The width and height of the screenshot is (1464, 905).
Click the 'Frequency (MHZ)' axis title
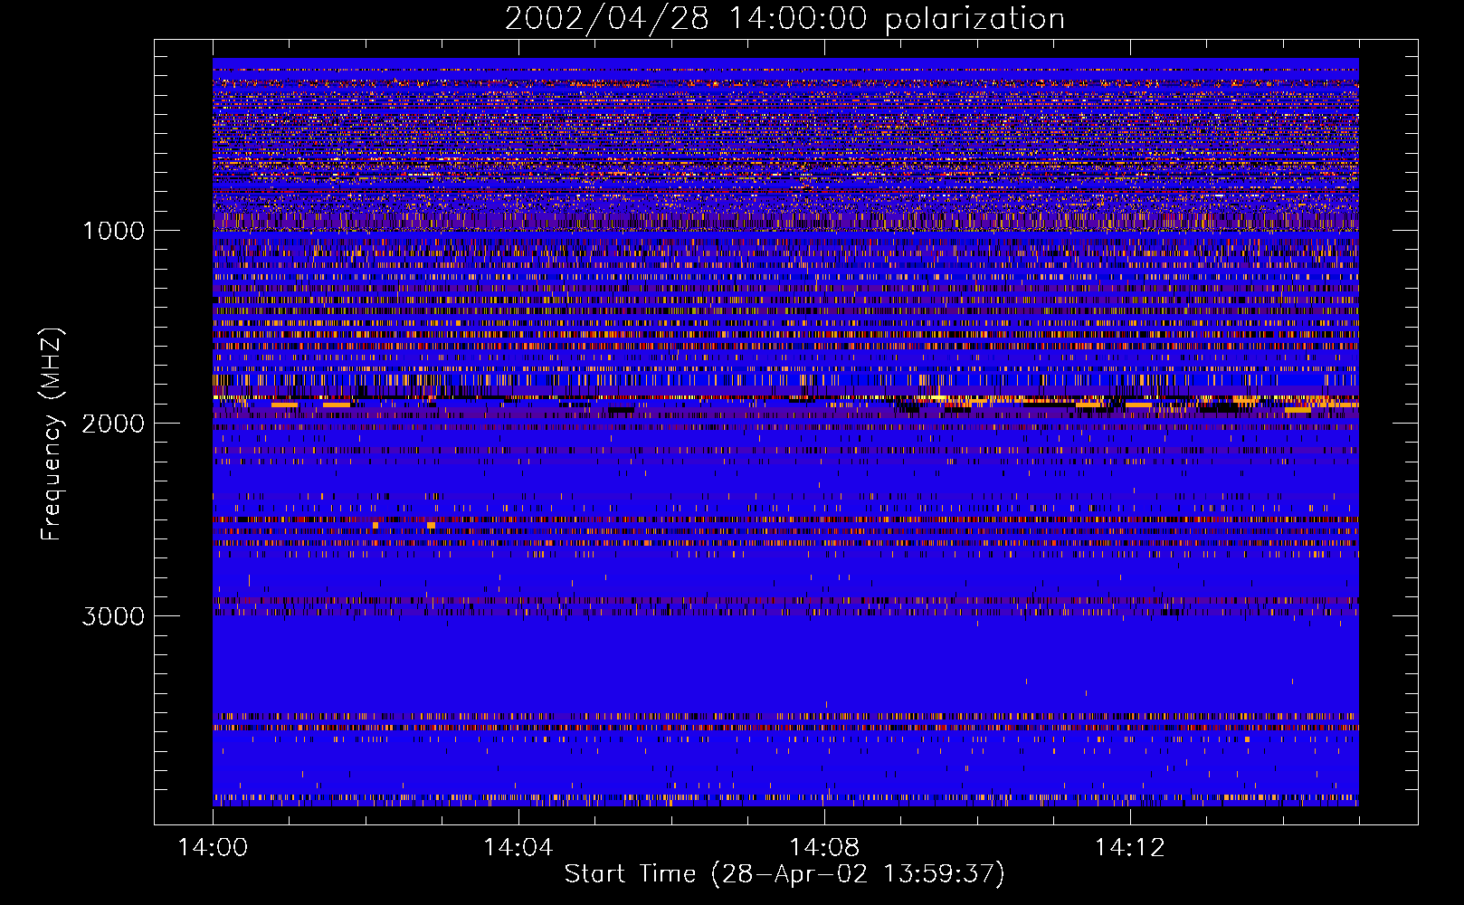(52, 434)
